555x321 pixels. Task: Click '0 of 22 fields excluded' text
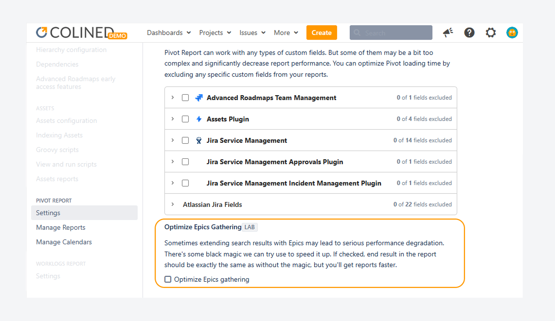422,204
